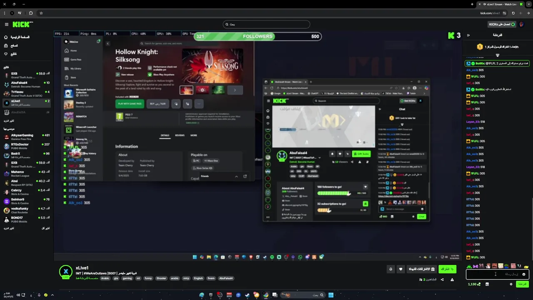This screenshot has height=300, width=533.
Task: Open RTGxDoctor PUBG Mobile channel
Action: (27, 146)
